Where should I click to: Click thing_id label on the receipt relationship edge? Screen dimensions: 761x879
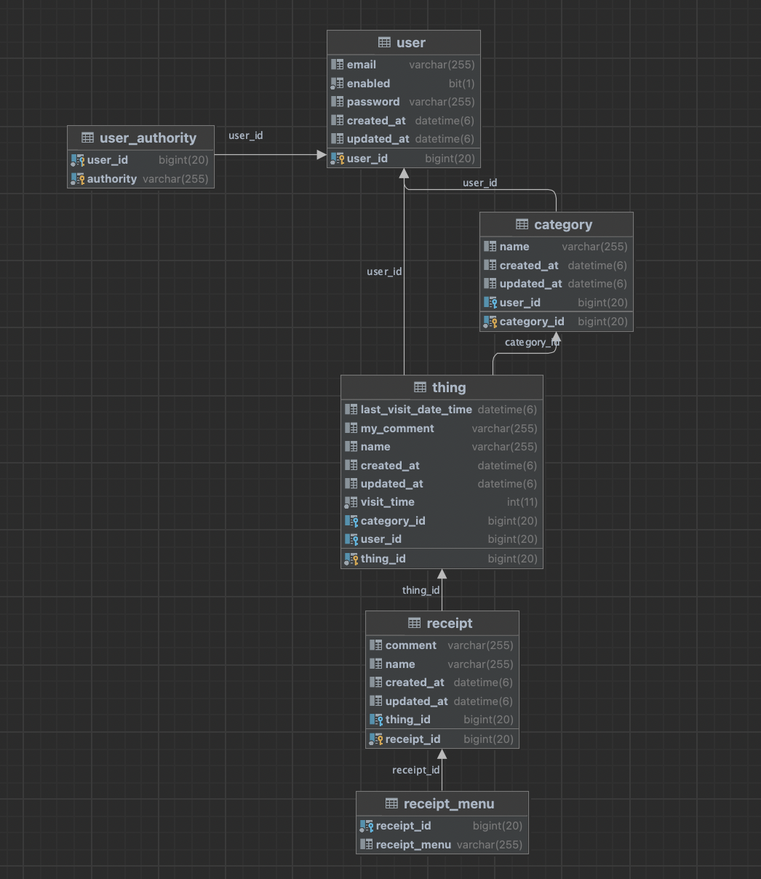point(421,590)
